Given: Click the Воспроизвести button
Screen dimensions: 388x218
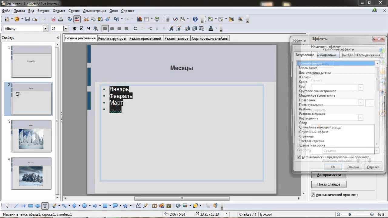Looking at the screenshot, I should pyautogui.click(x=329, y=175).
